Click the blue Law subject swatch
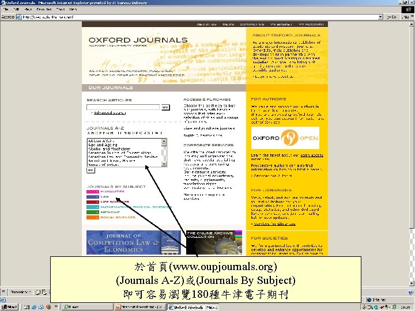The height and width of the screenshot is (311, 415). pos(93,197)
